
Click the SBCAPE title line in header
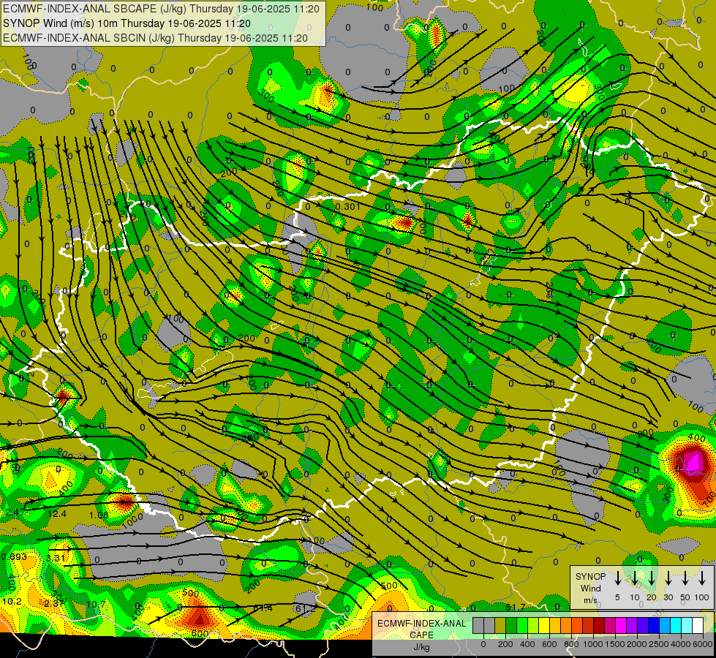coord(161,9)
